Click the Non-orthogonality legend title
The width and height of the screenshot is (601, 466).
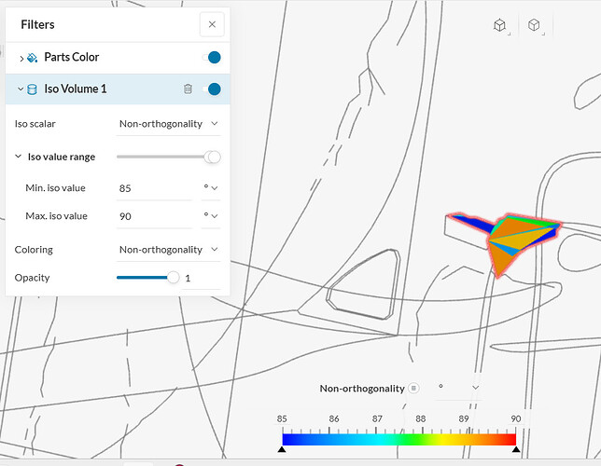(x=362, y=389)
